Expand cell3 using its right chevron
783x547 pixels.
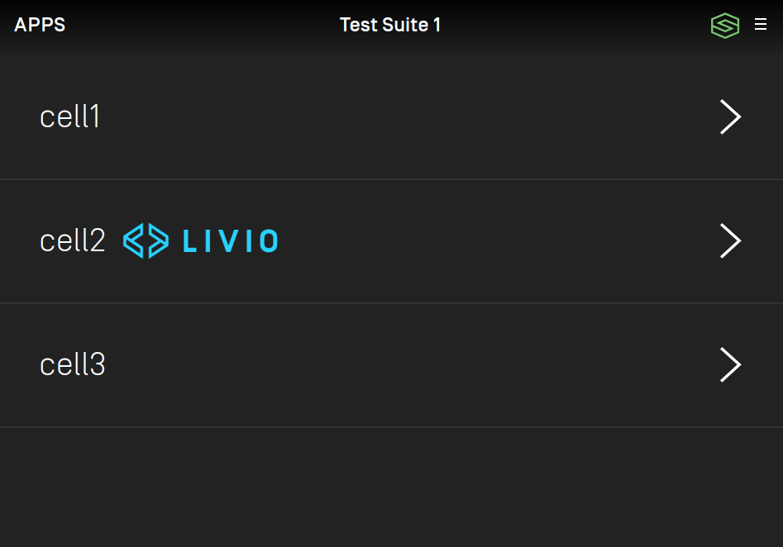730,364
